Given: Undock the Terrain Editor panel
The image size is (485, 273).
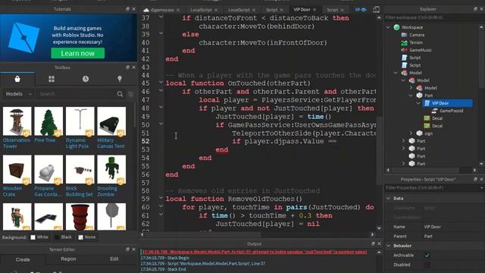Looking at the screenshot, I should [127, 249].
